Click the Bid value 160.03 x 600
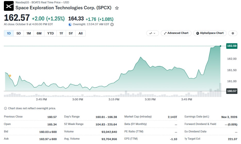Screen dimensions: 241x144 click(x=48, y=132)
